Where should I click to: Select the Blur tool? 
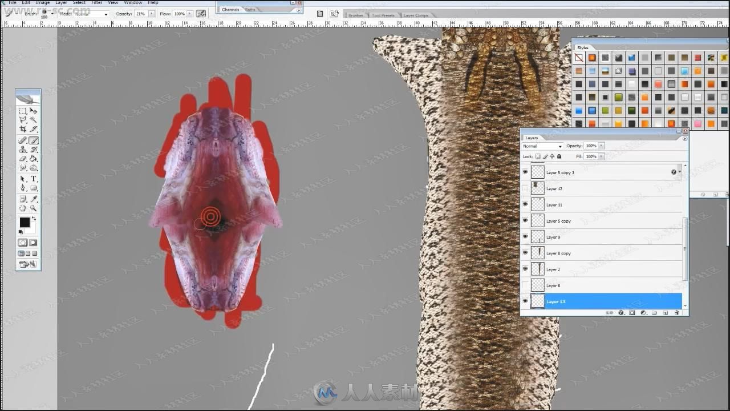coord(23,168)
